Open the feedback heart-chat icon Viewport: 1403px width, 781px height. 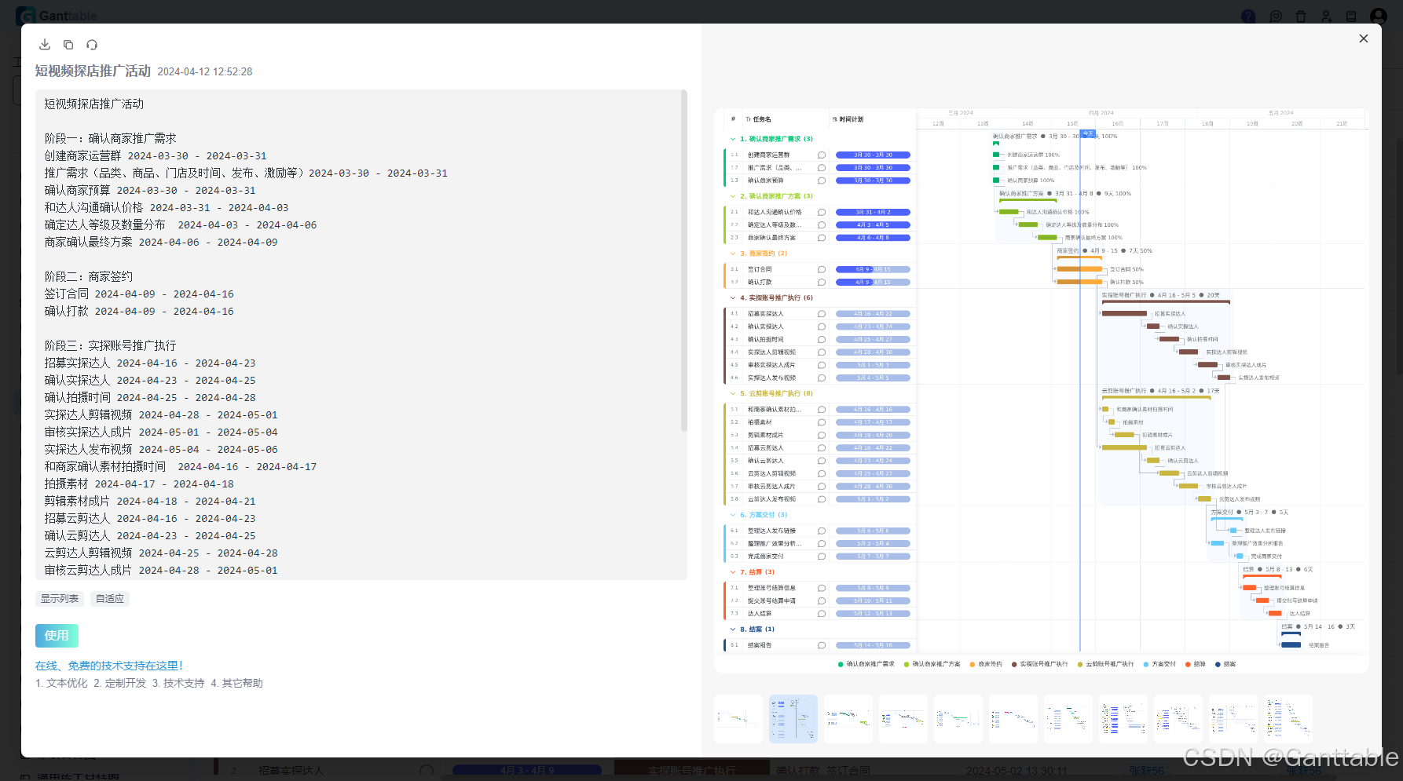(x=1276, y=16)
